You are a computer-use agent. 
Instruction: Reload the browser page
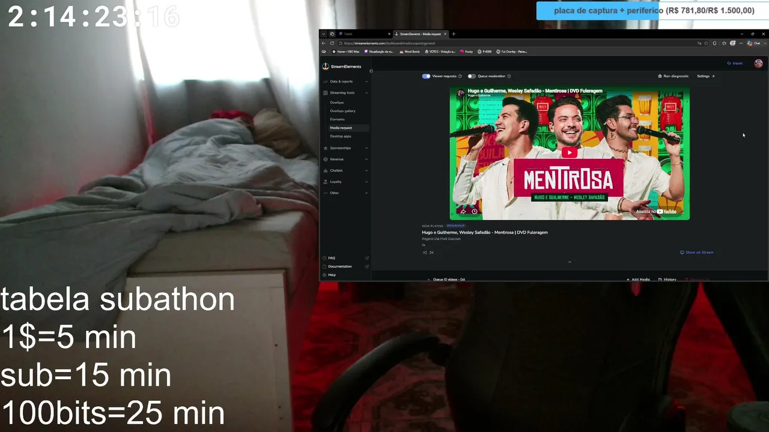pos(332,43)
